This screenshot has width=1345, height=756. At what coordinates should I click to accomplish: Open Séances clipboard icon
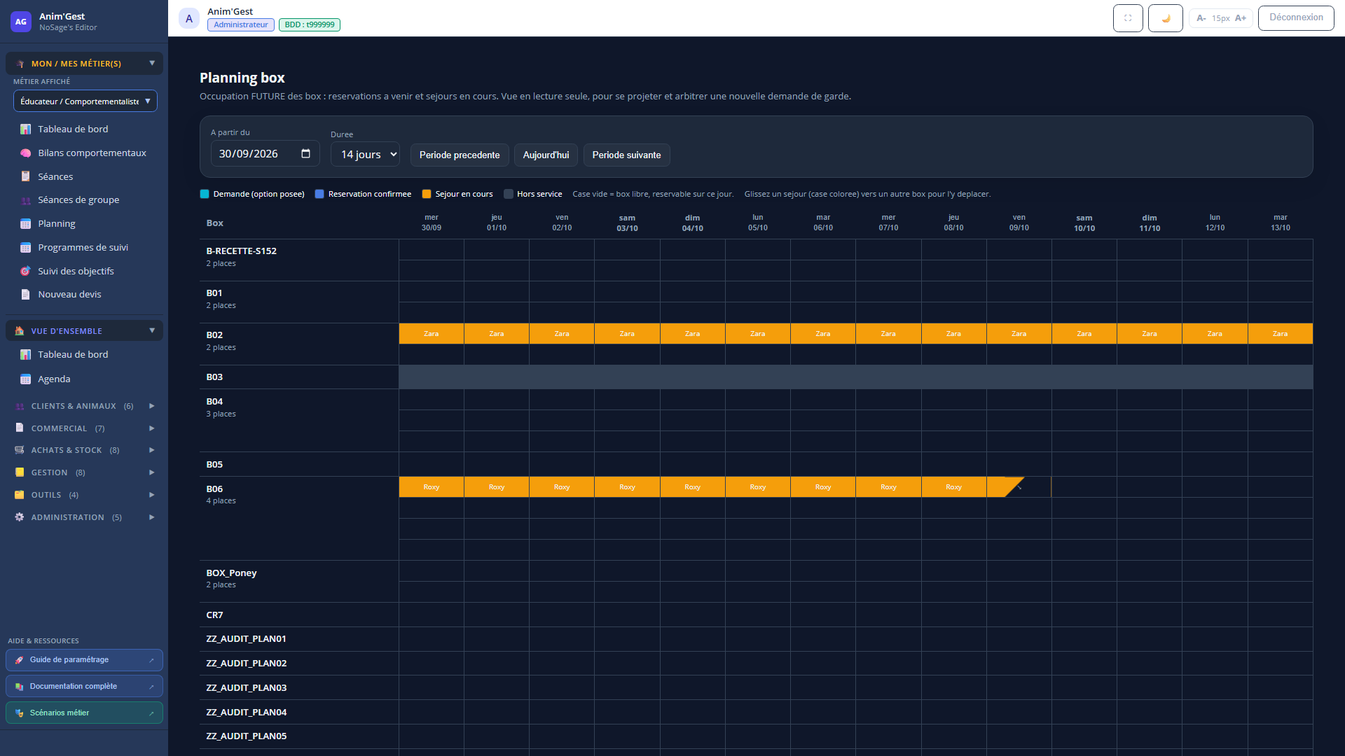(26, 176)
